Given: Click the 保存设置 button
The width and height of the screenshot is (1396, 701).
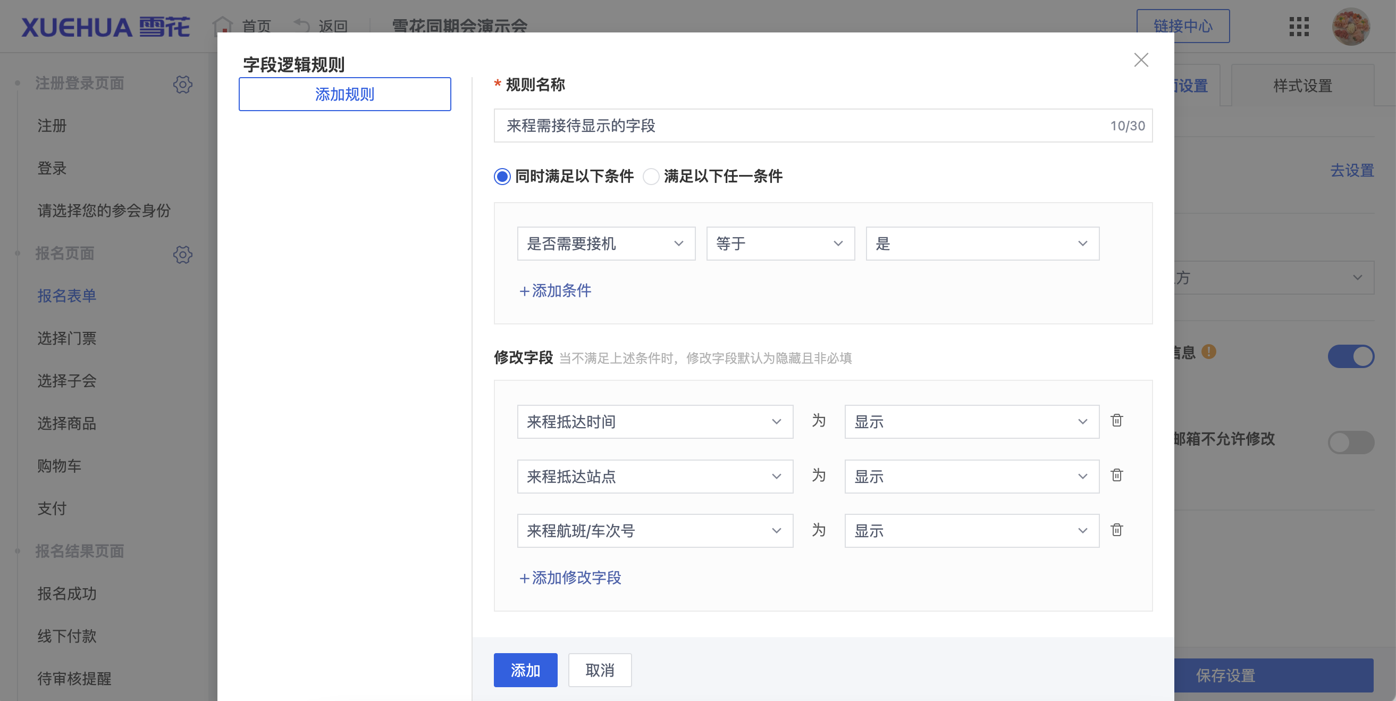Looking at the screenshot, I should coord(1274,675).
